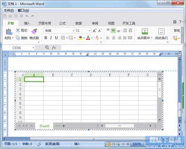Screen dimensions: 186x149
Task: Click the spell check icon in status bar
Action: point(39,144)
